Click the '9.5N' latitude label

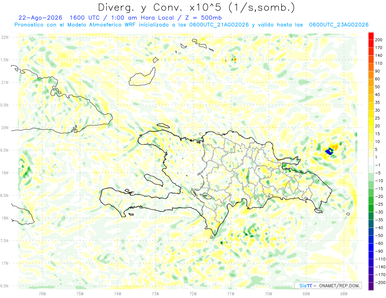[x=4, y=150]
